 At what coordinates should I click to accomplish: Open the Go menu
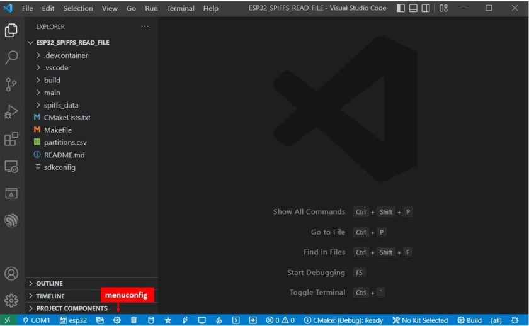(x=131, y=8)
